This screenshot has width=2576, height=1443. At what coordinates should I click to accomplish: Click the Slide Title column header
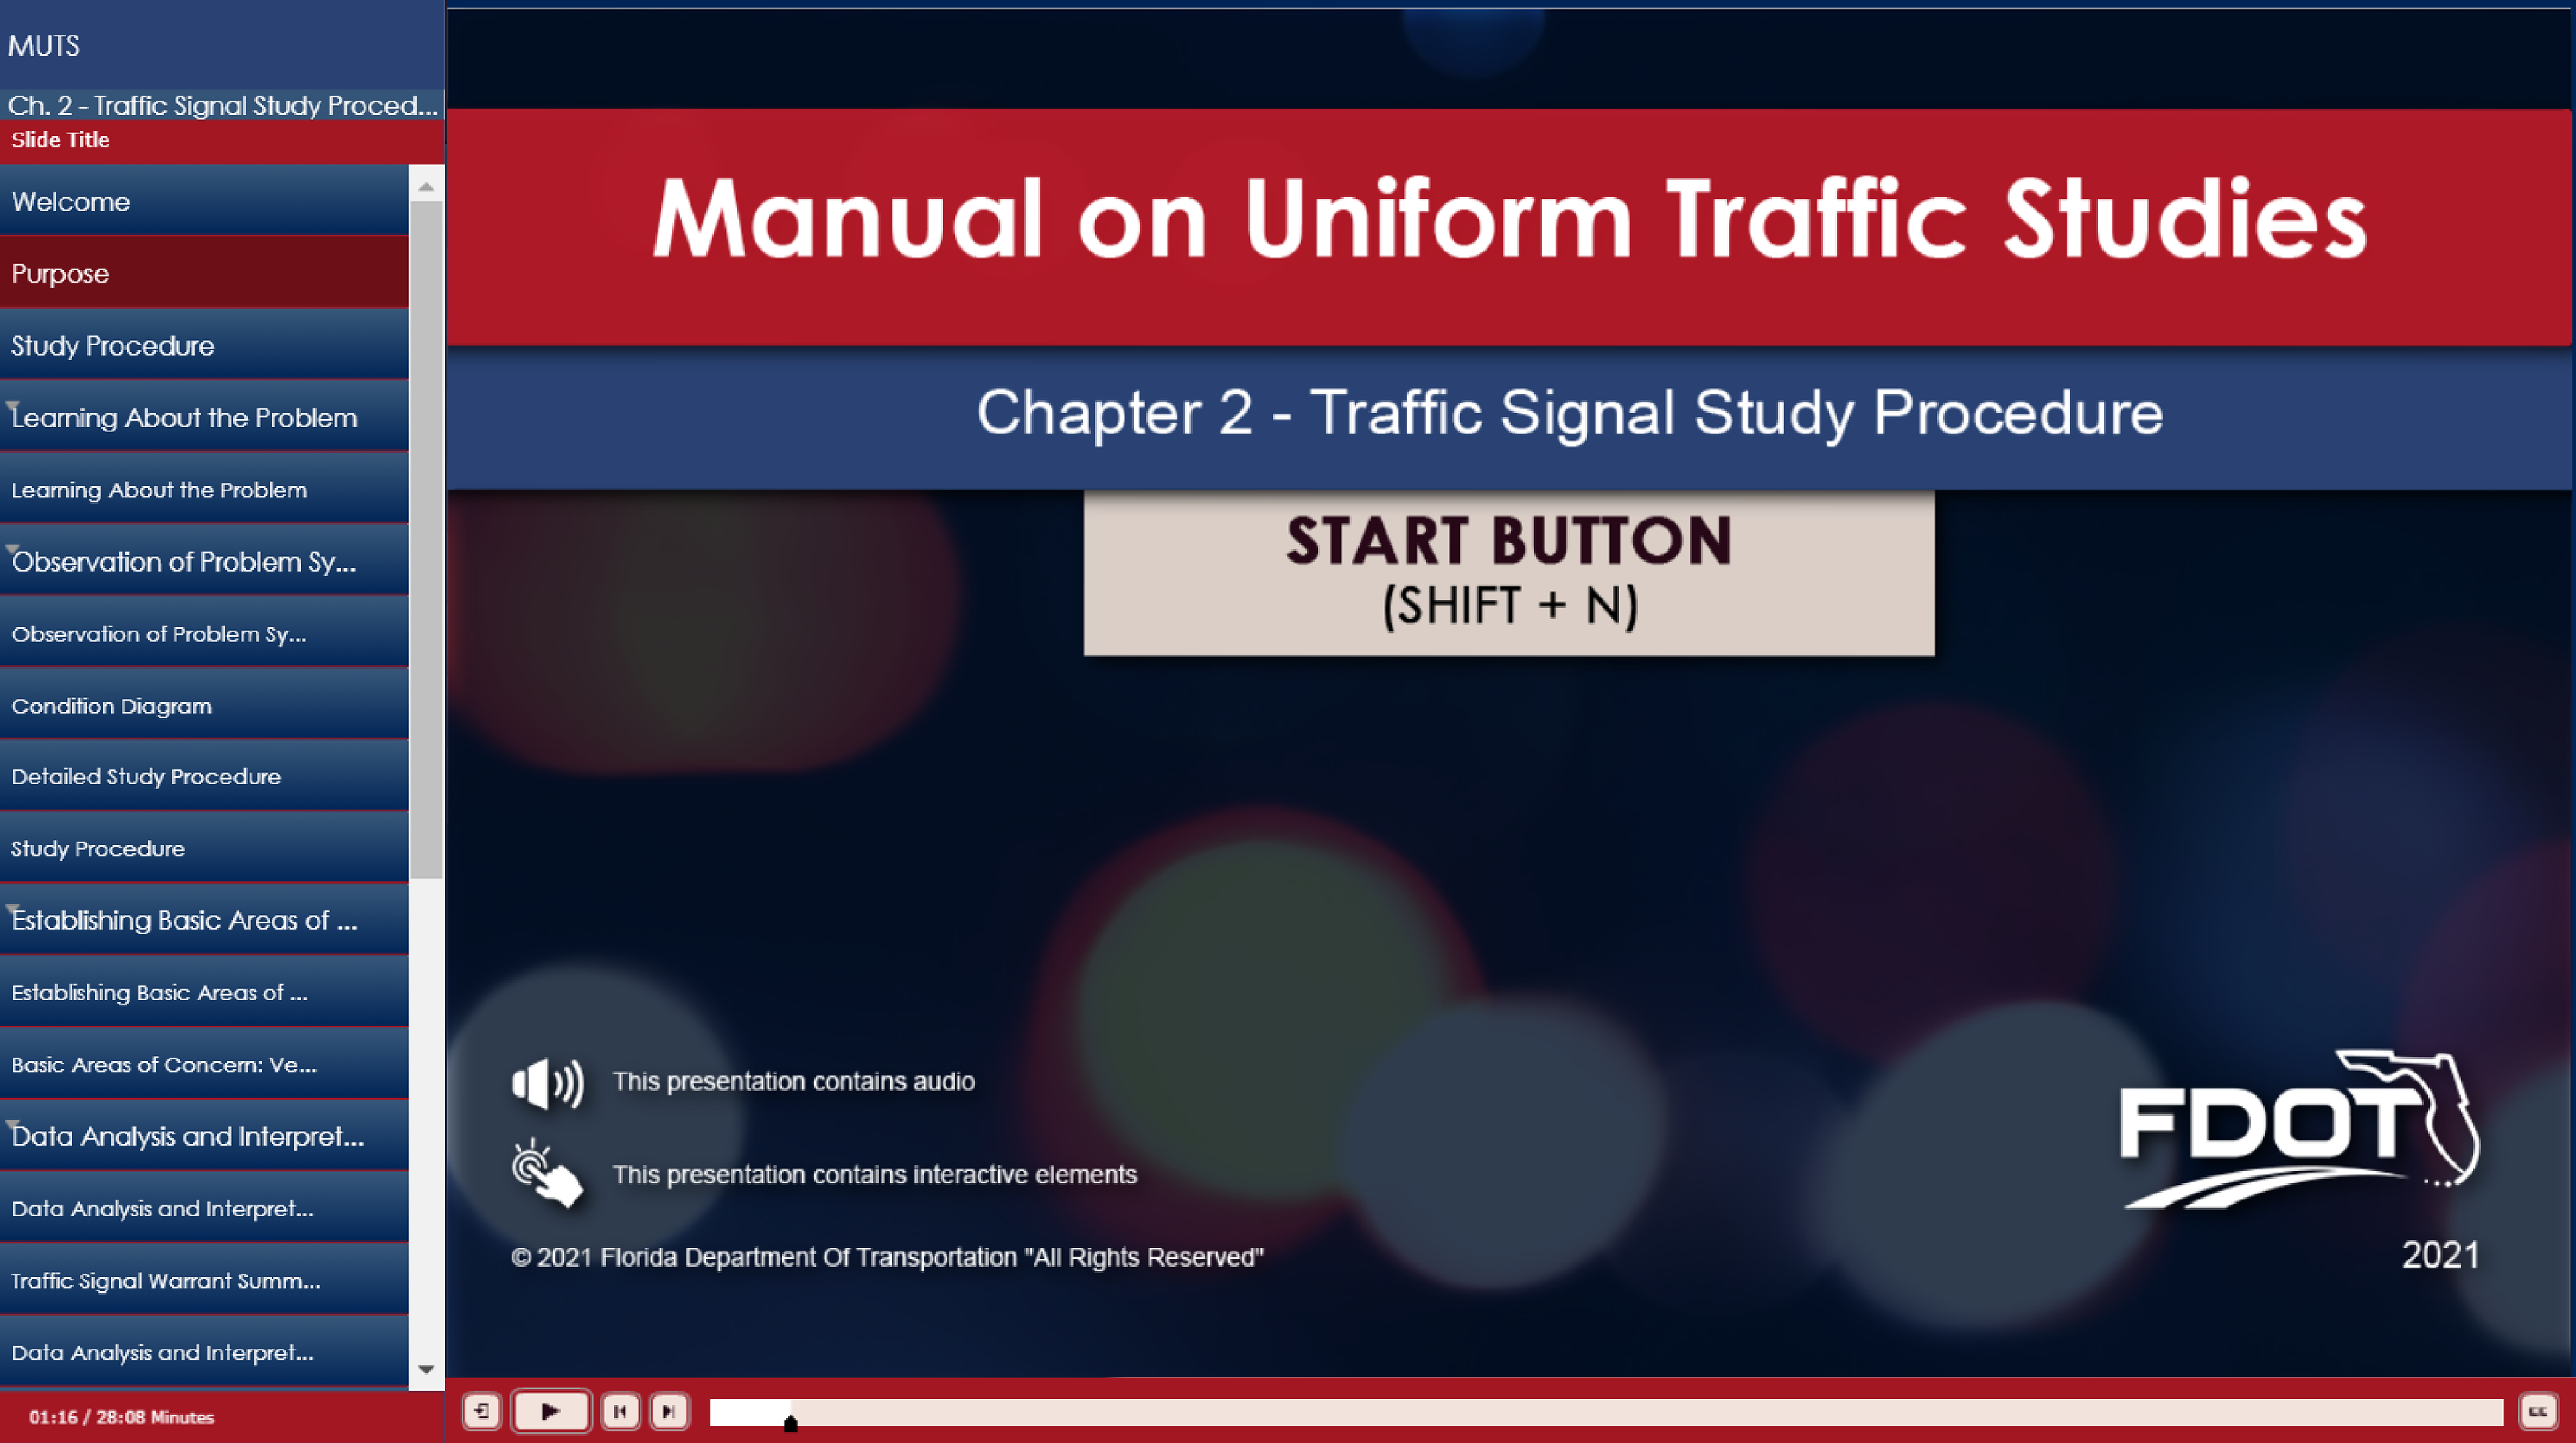60,139
